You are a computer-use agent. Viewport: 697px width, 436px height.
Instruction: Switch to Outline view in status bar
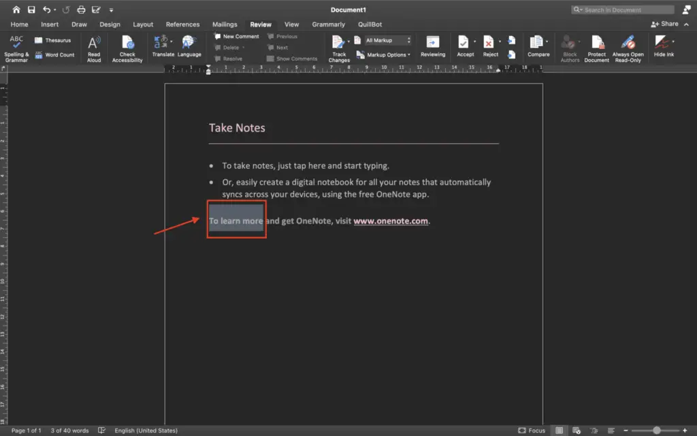[x=594, y=431]
